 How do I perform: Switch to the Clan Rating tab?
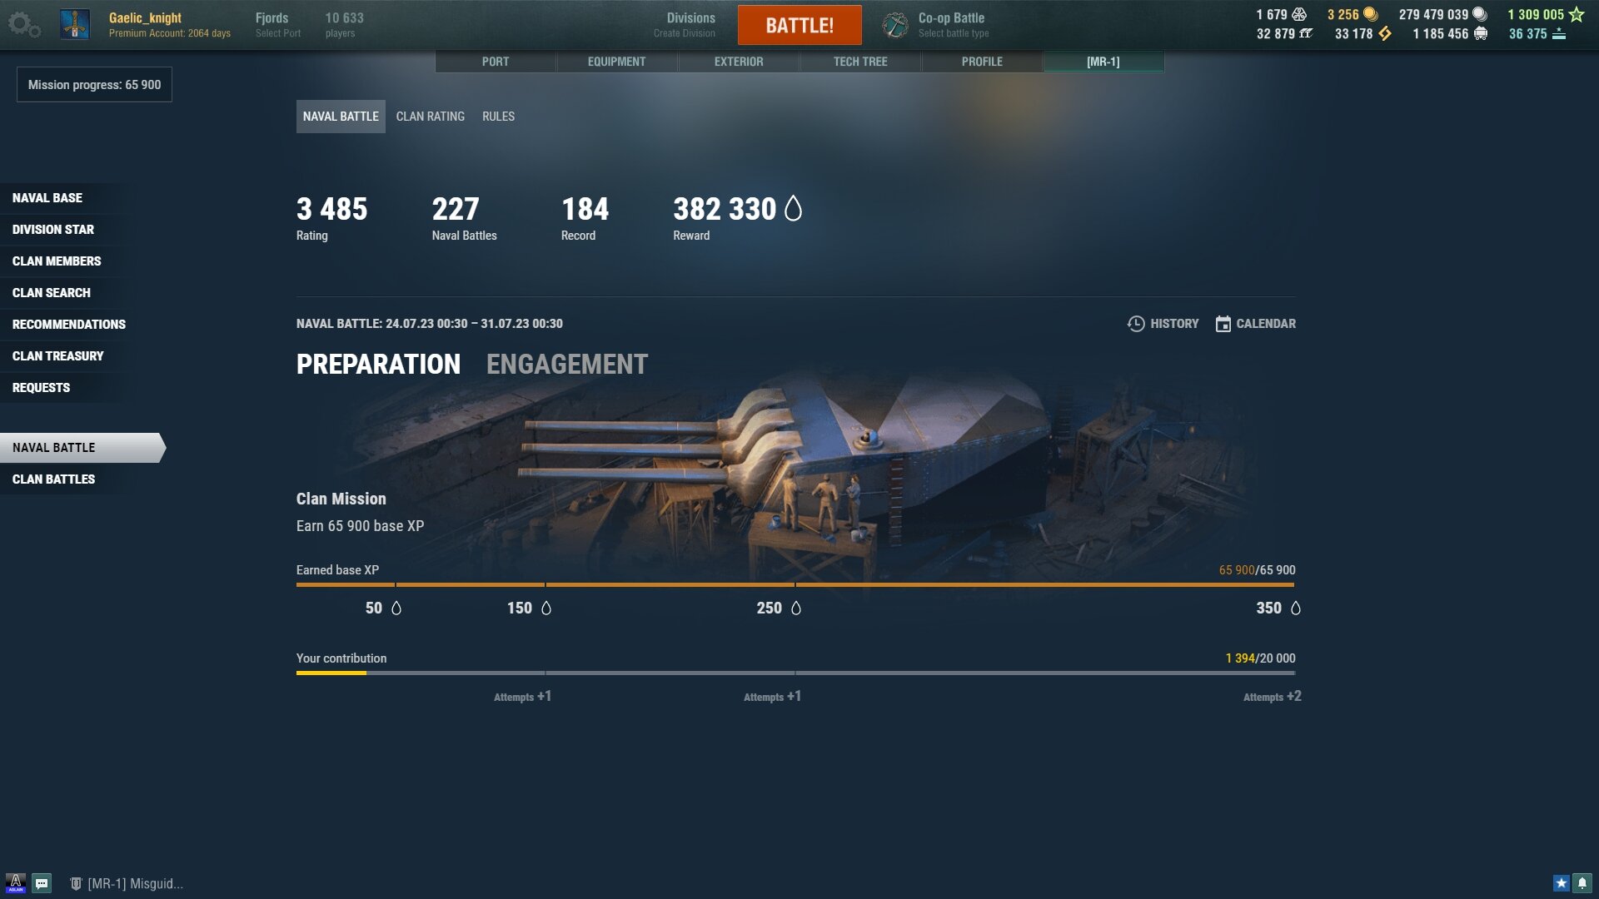click(x=431, y=117)
